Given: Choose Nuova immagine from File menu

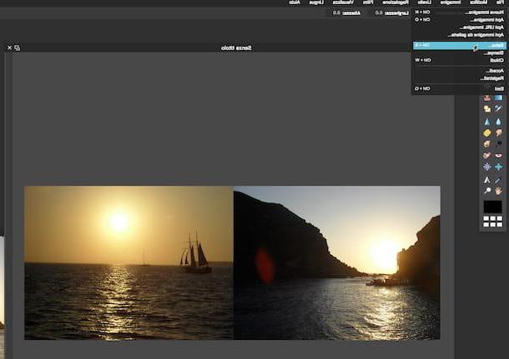Looking at the screenshot, I should click(459, 12).
